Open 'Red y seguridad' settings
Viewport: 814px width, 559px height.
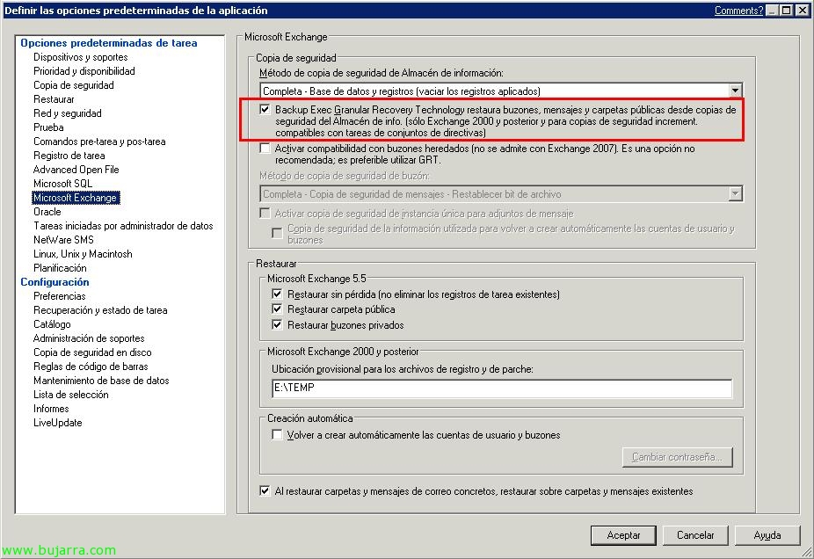68,113
